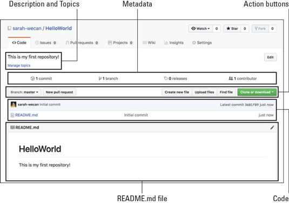Switch to the Insights tab
This screenshot has width=289, height=203.
point(173,43)
